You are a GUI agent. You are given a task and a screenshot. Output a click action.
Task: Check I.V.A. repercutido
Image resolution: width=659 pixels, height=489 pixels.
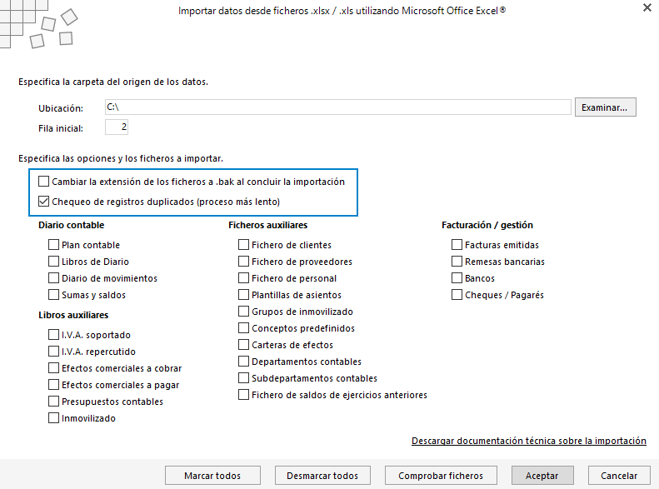coord(53,352)
